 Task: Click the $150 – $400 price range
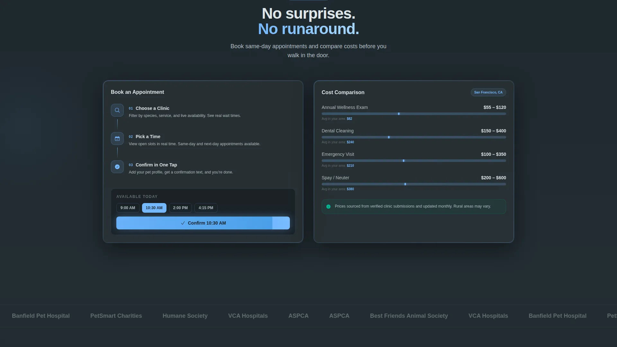(493, 131)
